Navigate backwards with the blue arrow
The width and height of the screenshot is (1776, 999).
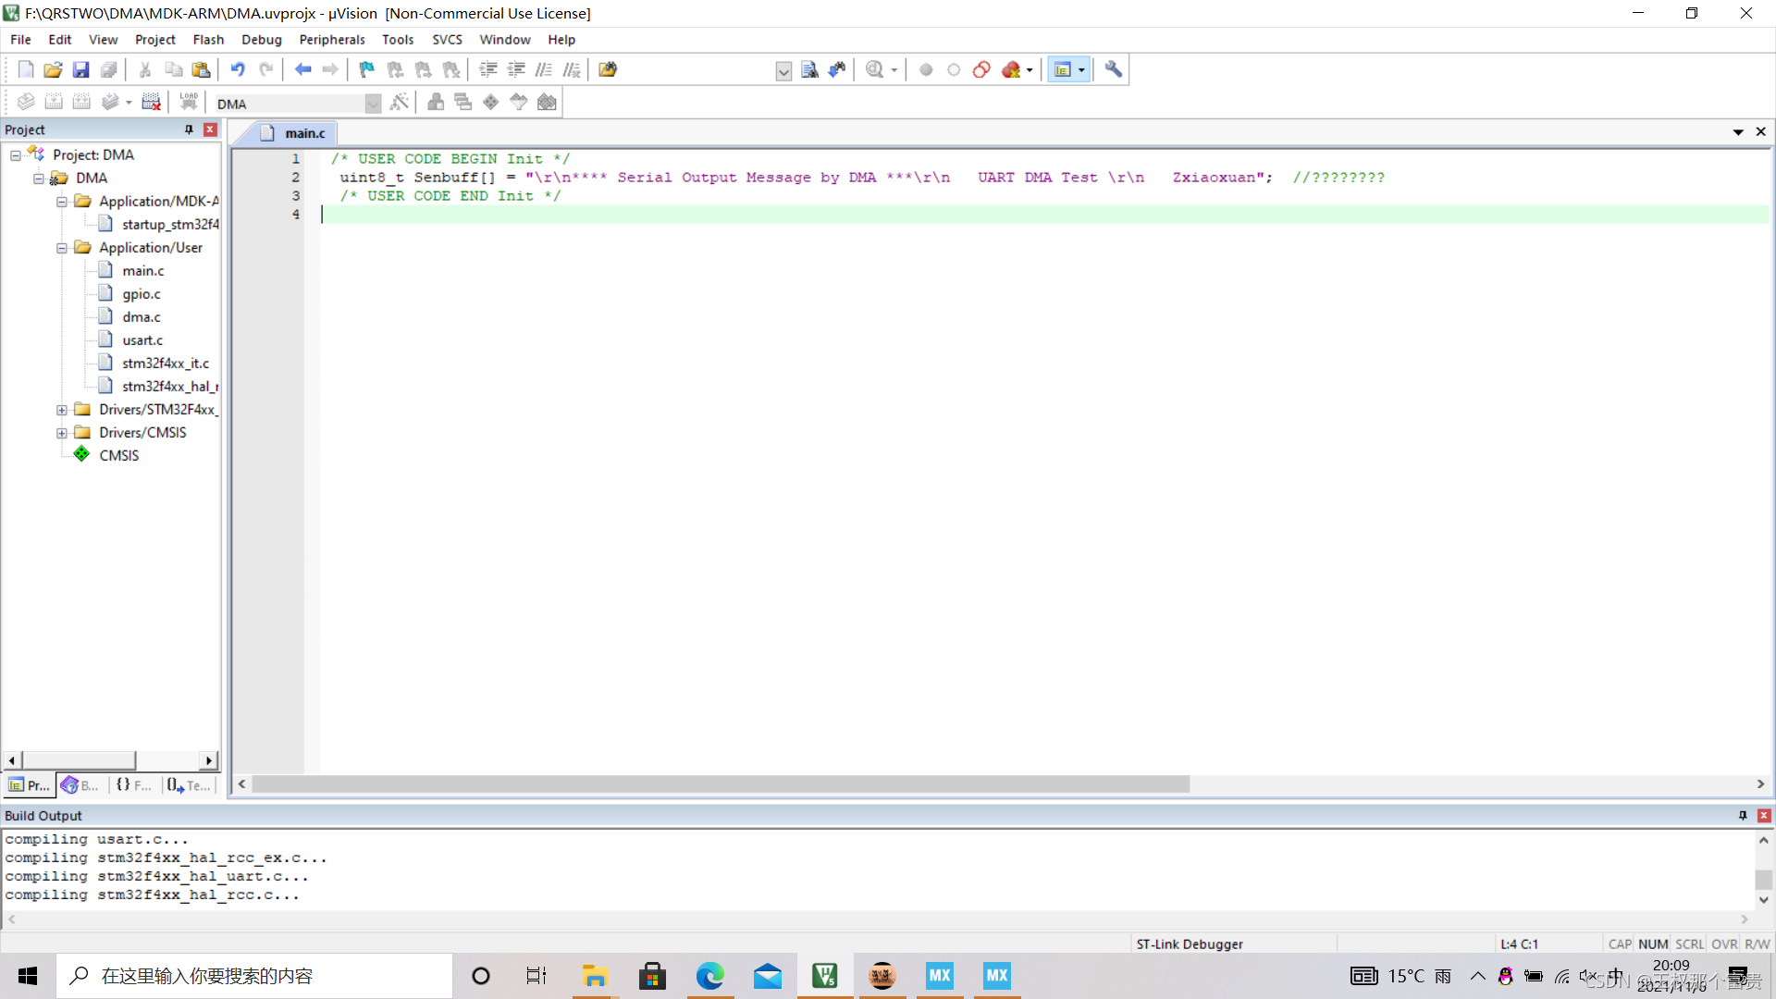(302, 69)
